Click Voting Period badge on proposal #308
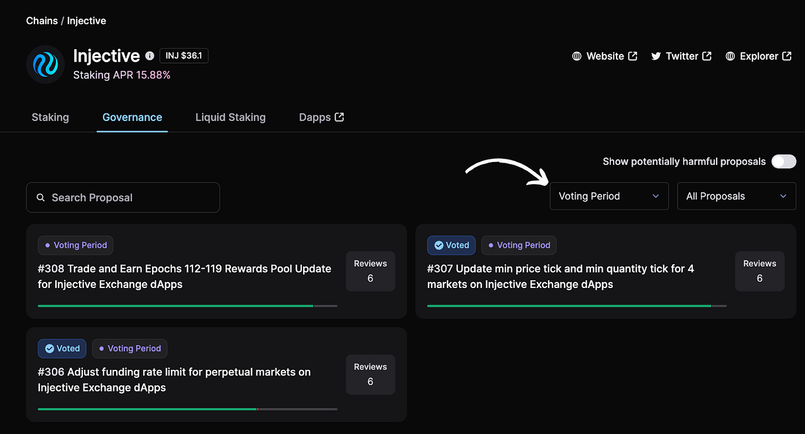This screenshot has height=434, width=805. 76,245
